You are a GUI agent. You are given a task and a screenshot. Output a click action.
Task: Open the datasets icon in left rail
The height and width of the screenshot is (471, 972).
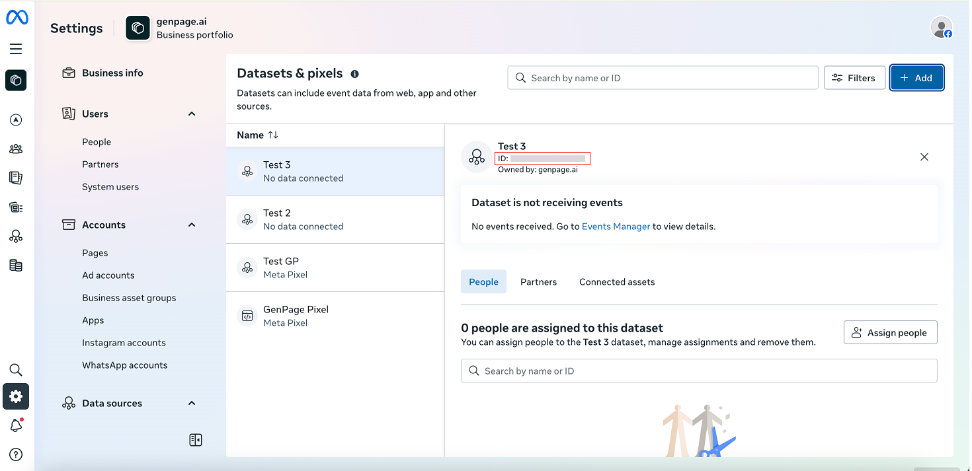[16, 236]
